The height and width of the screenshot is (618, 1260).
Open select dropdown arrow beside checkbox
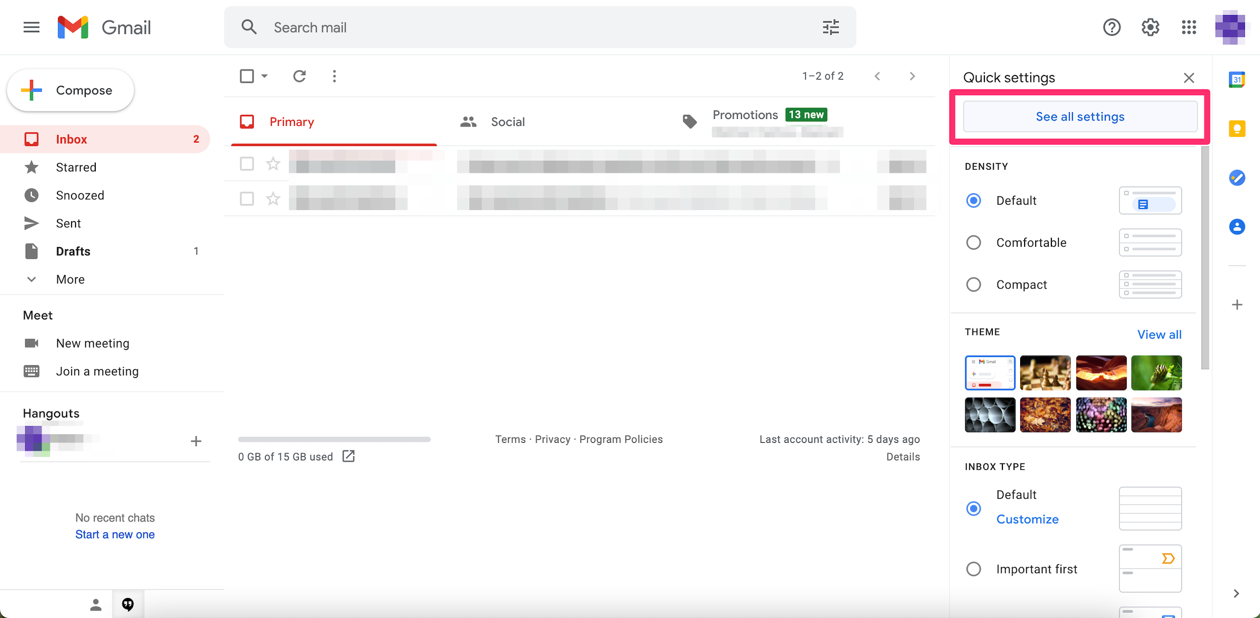point(264,76)
